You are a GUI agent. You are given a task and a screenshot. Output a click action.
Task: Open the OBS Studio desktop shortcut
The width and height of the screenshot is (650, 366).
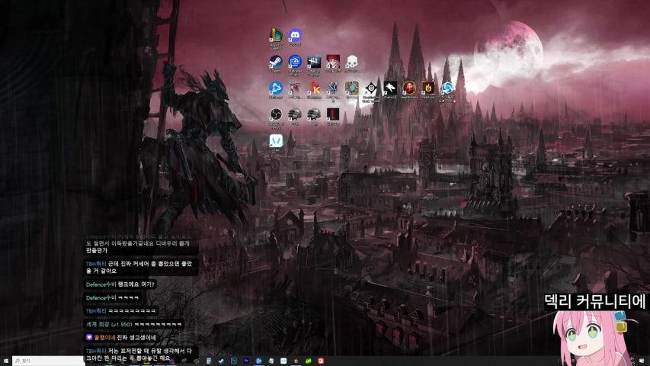pos(276,114)
